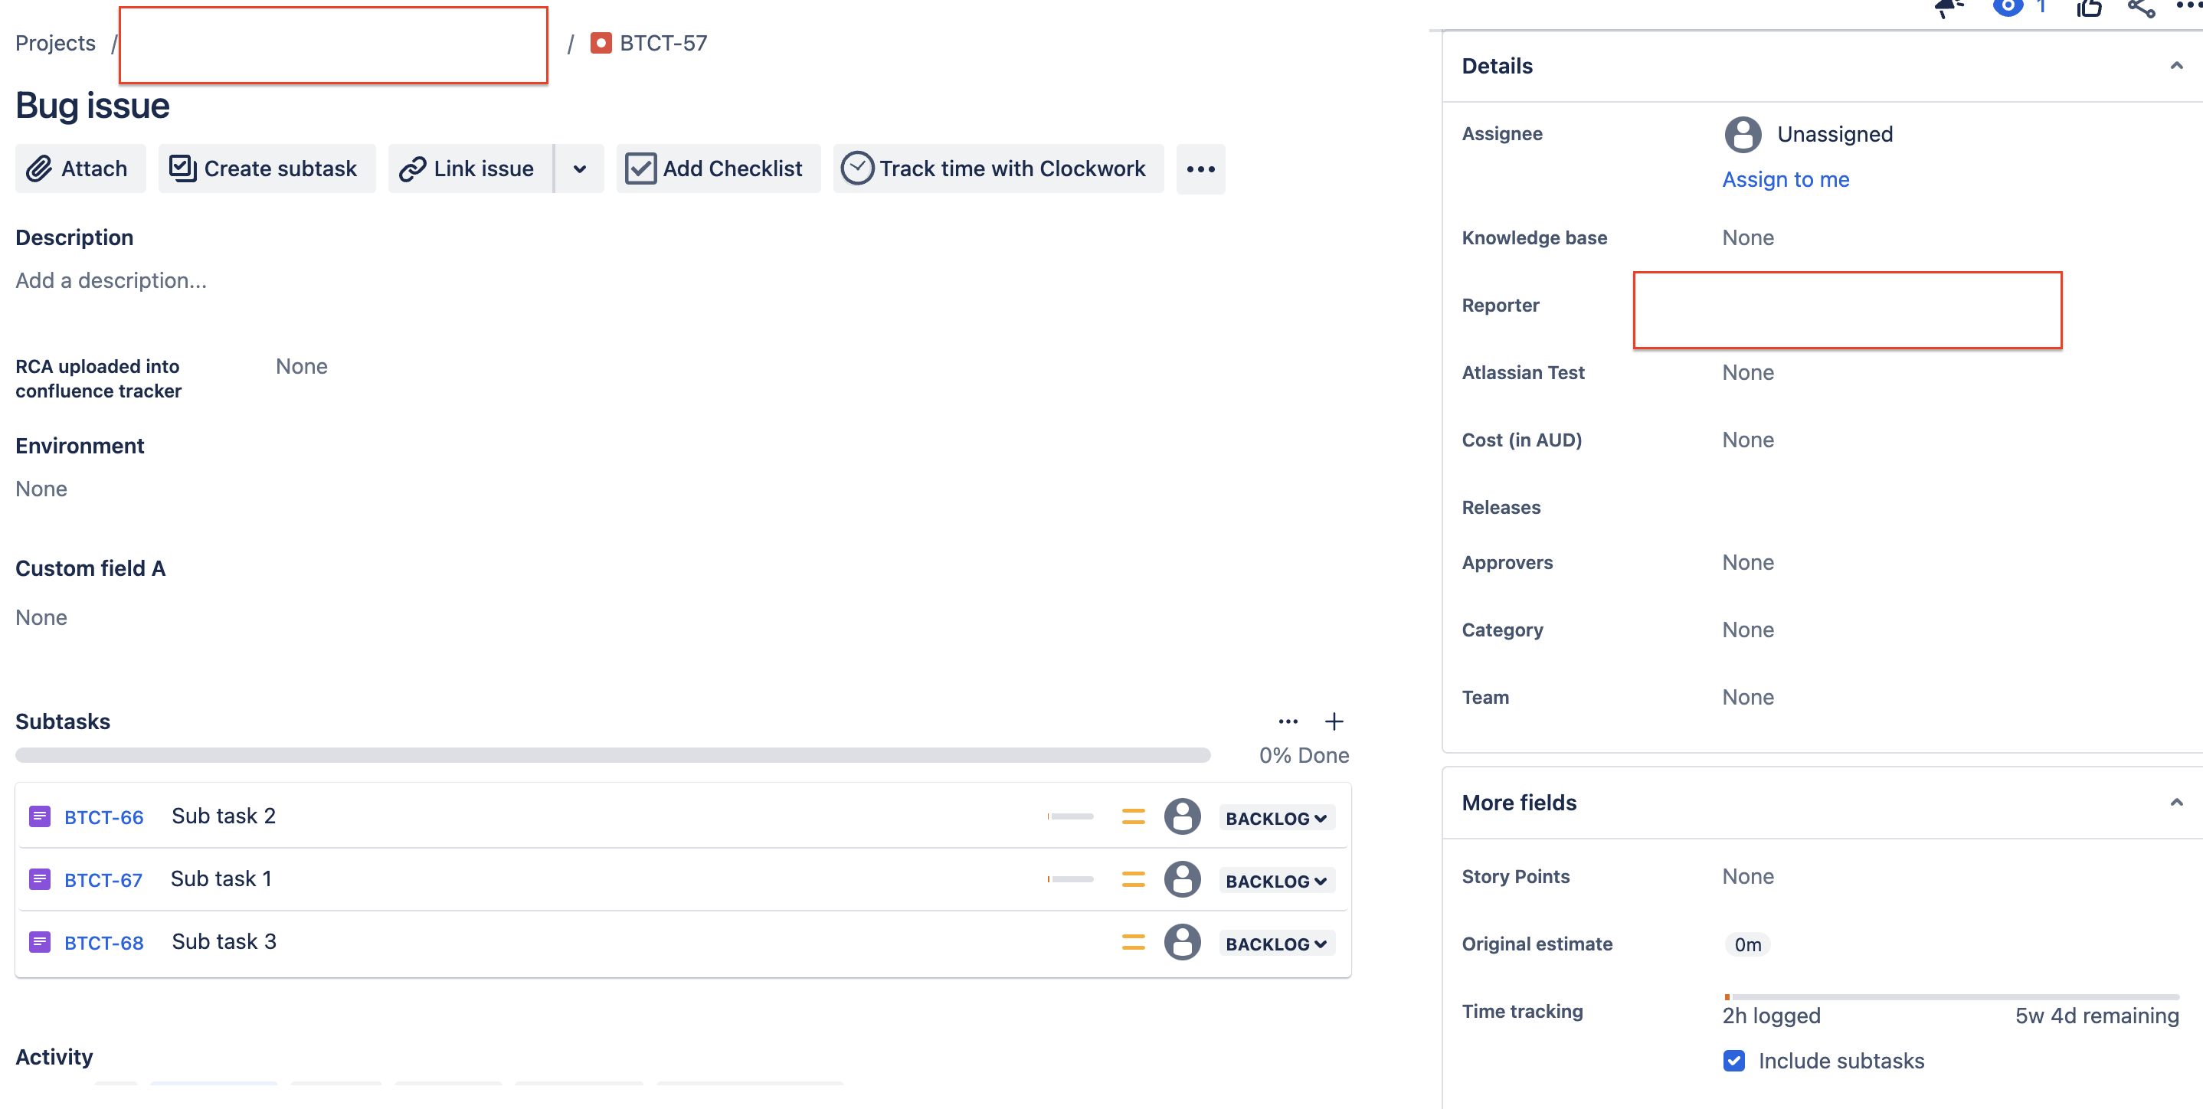Click assignee avatar for Sub task 3
Image resolution: width=2203 pixels, height=1109 pixels.
[x=1182, y=942]
